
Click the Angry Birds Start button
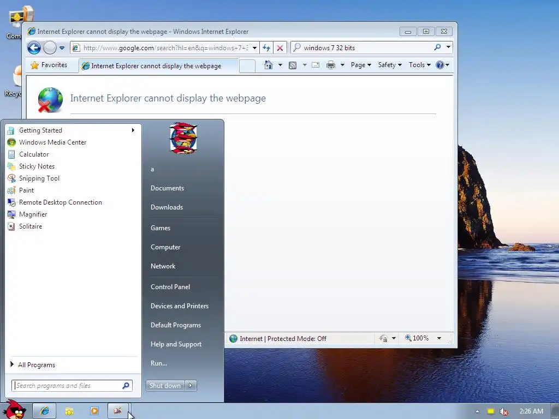click(15, 409)
